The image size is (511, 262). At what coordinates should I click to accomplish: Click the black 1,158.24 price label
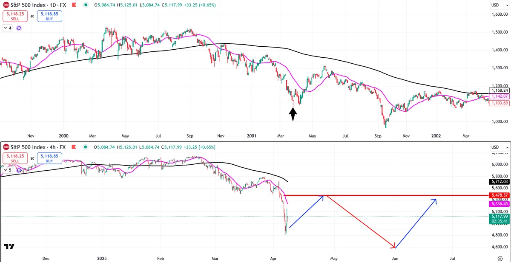coord(500,90)
